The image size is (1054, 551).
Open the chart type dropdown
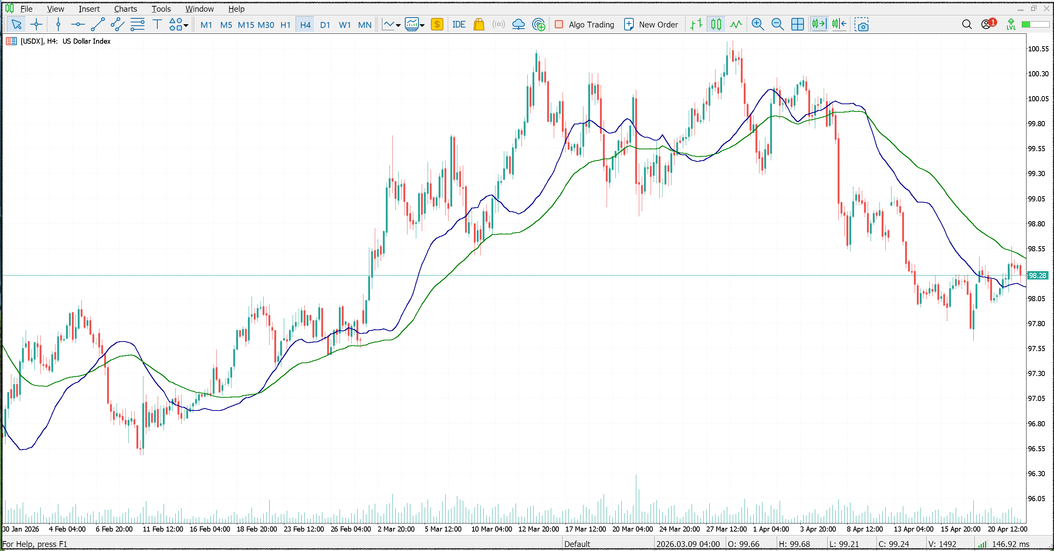click(391, 25)
